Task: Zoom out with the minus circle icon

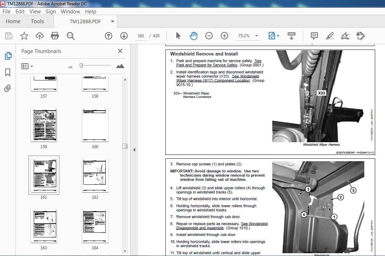Action: (209, 36)
